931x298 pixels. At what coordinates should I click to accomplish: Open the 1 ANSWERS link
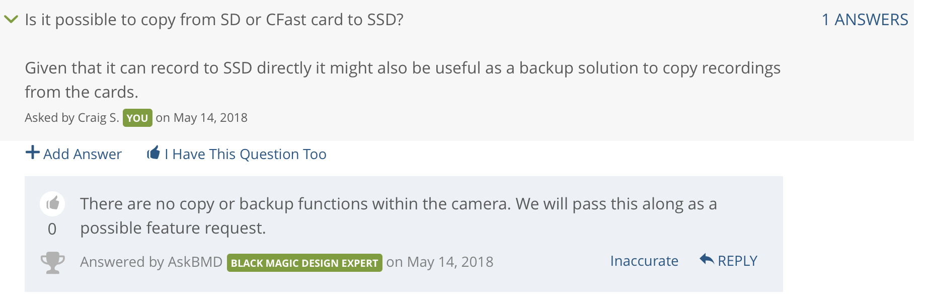coord(865,20)
